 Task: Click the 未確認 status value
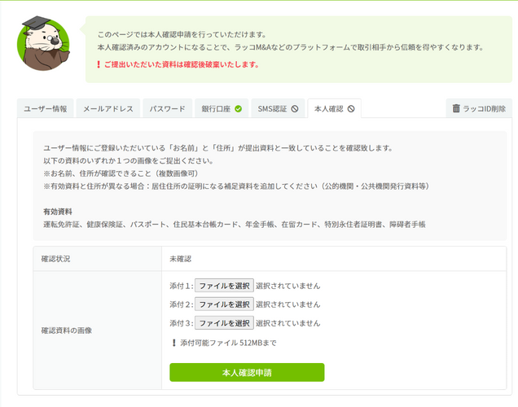pos(180,258)
